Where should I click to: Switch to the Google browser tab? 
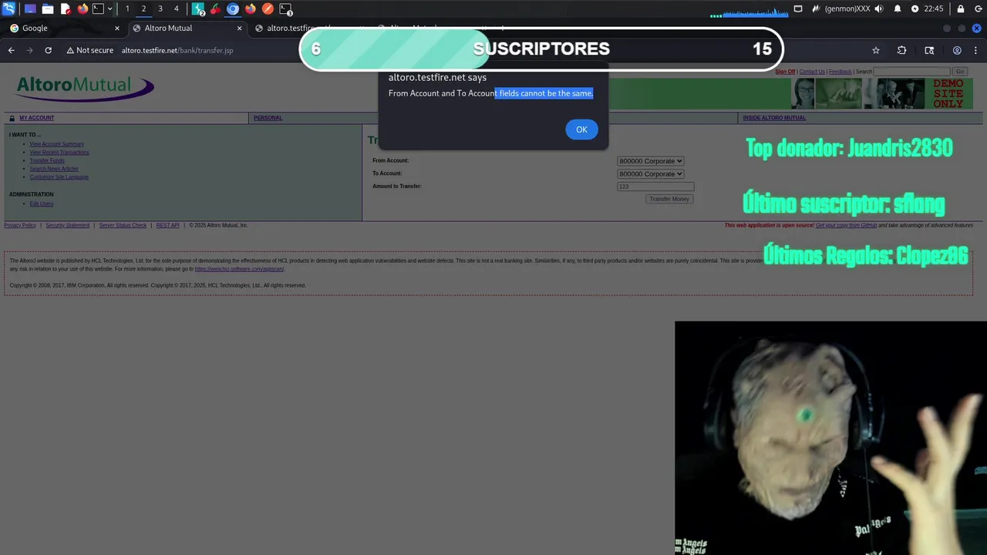pyautogui.click(x=63, y=28)
